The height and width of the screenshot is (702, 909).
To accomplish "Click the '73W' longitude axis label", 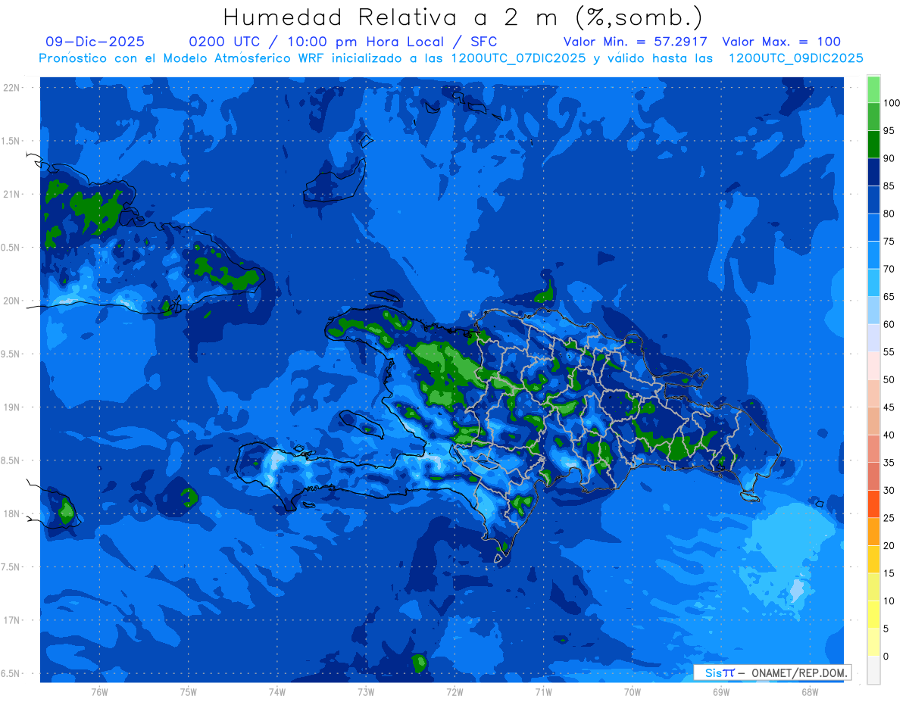I will 366,691.
